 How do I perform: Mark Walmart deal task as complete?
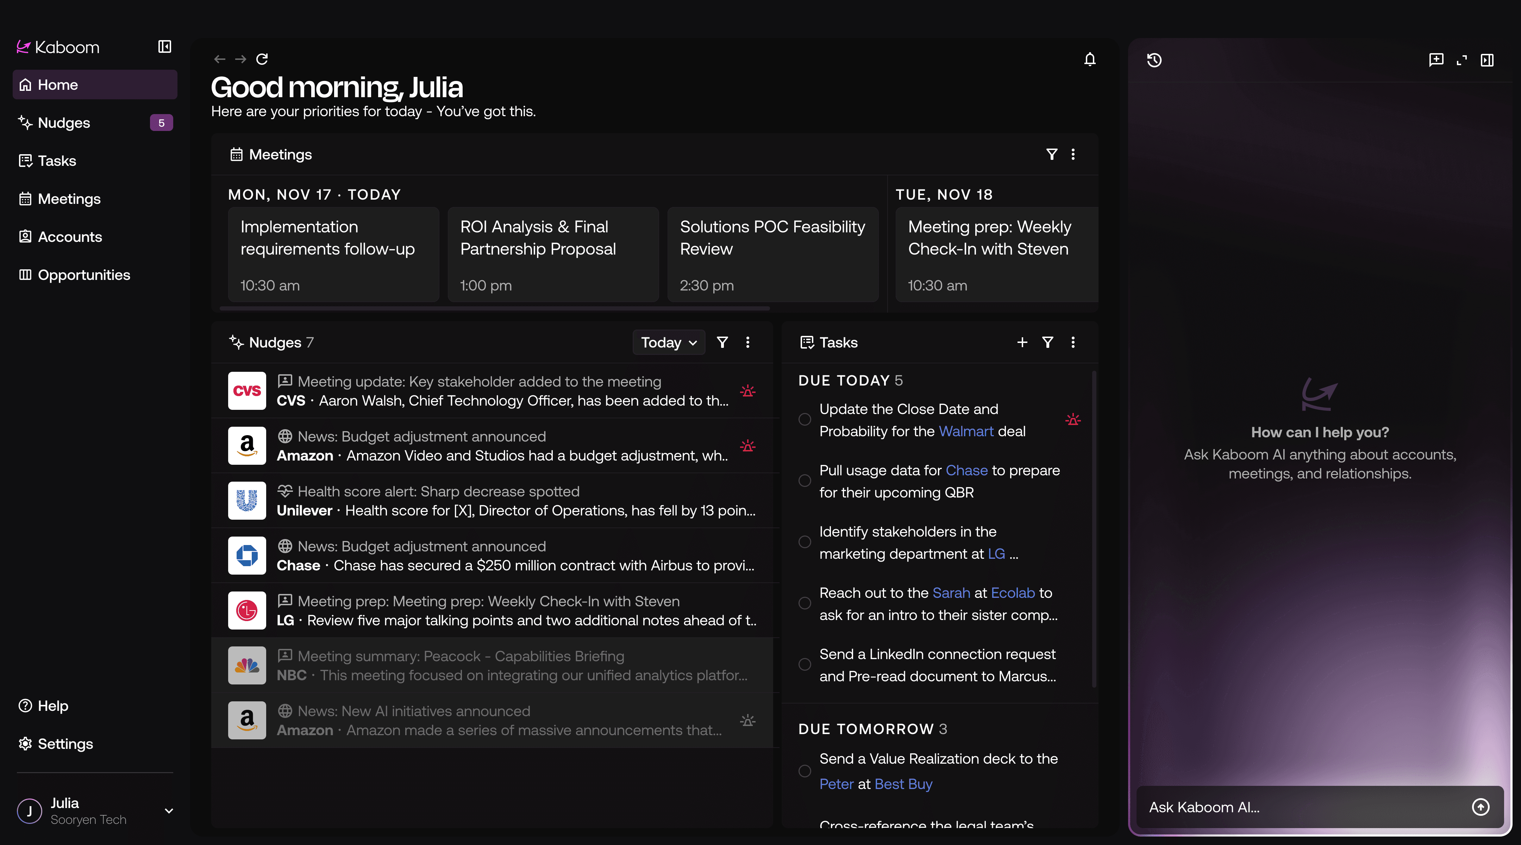coord(805,420)
